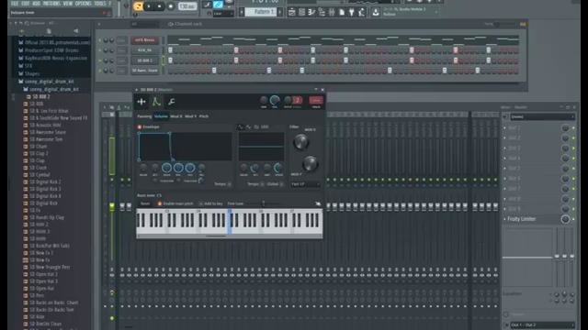Click envelope sustain knob
The height and width of the screenshot is (330, 588).
190,168
